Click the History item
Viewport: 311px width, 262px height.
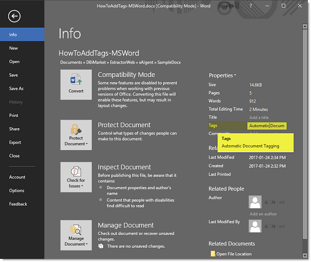click(22, 102)
